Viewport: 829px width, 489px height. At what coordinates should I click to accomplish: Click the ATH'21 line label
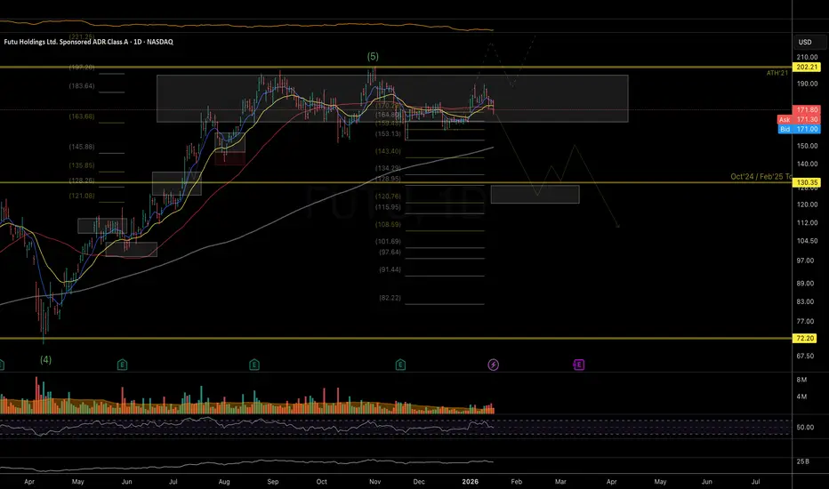[777, 73]
